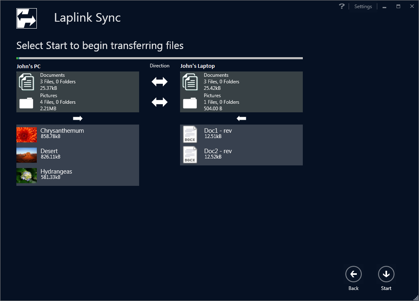Click the Laplink Sync logo icon

(27, 18)
